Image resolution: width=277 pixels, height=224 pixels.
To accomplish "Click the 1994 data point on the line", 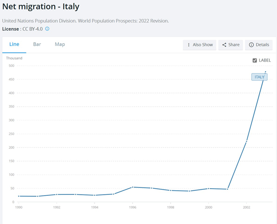I will click(x=95, y=195).
